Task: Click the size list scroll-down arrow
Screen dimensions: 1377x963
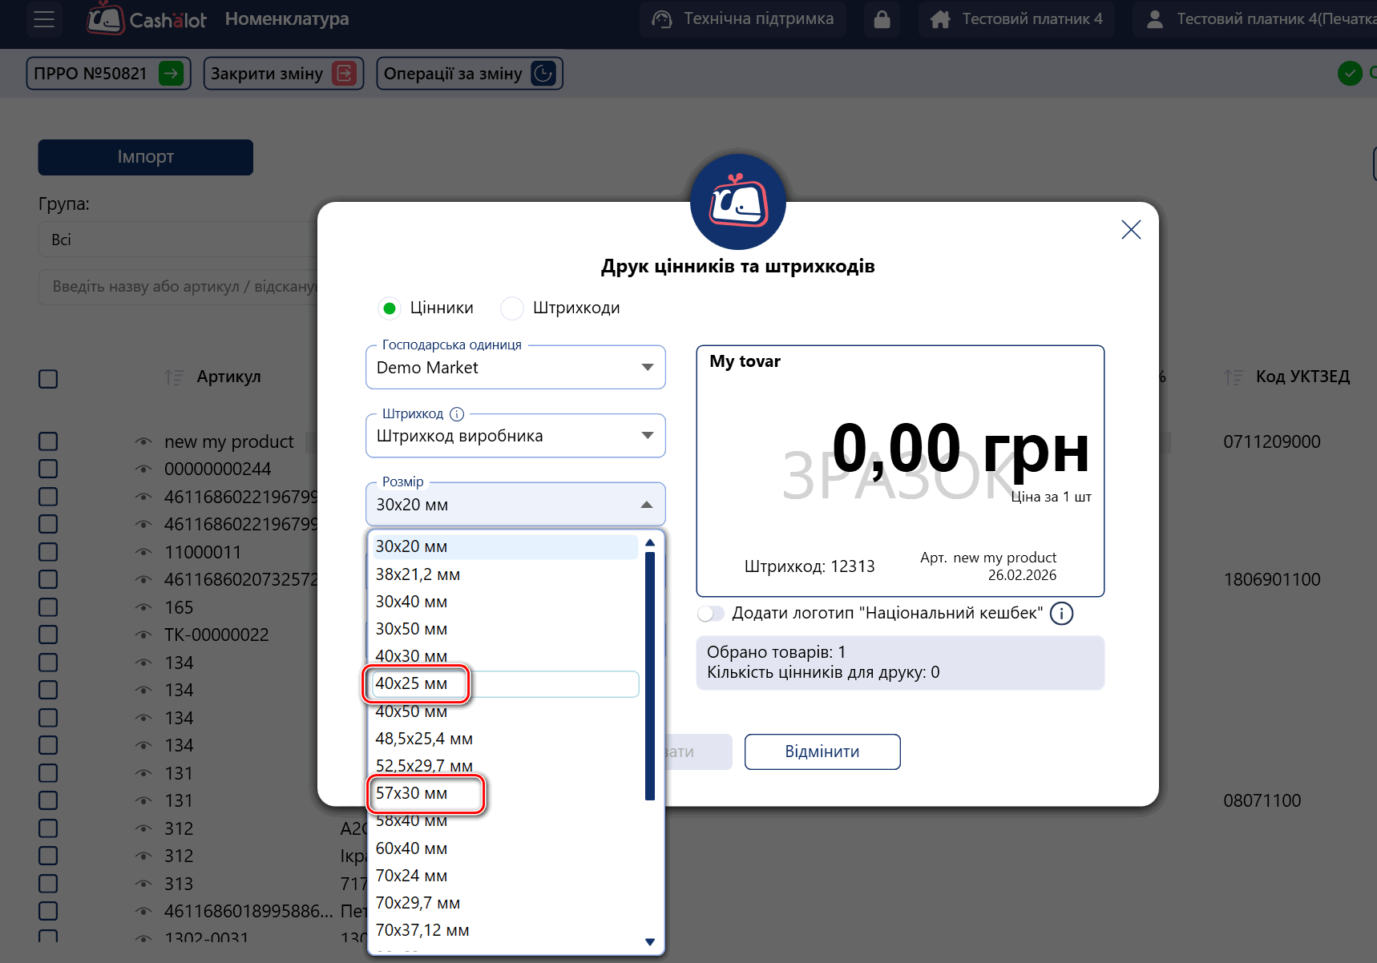Action: (650, 942)
